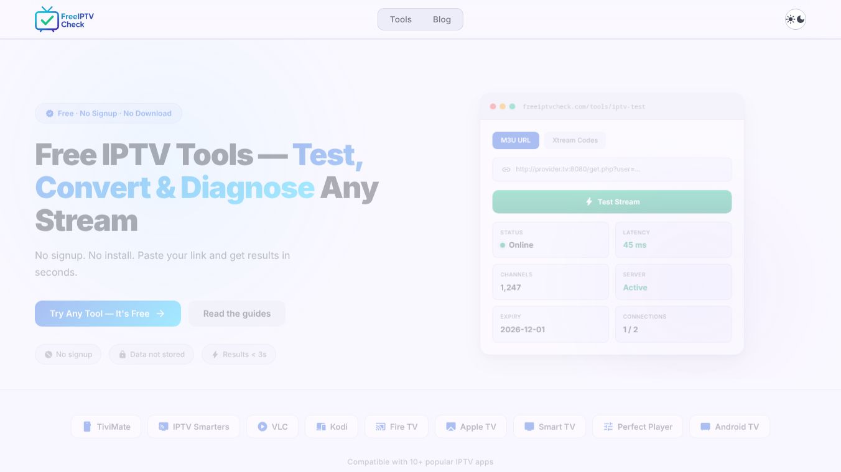Screen dimensions: 841x472
Task: Click the Android TV icon
Action: [x=705, y=427]
